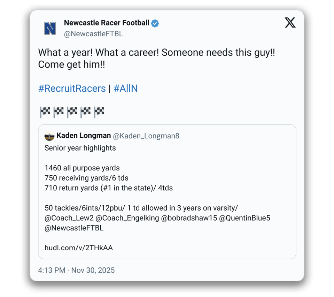Open the #AllN hashtag

(125, 89)
